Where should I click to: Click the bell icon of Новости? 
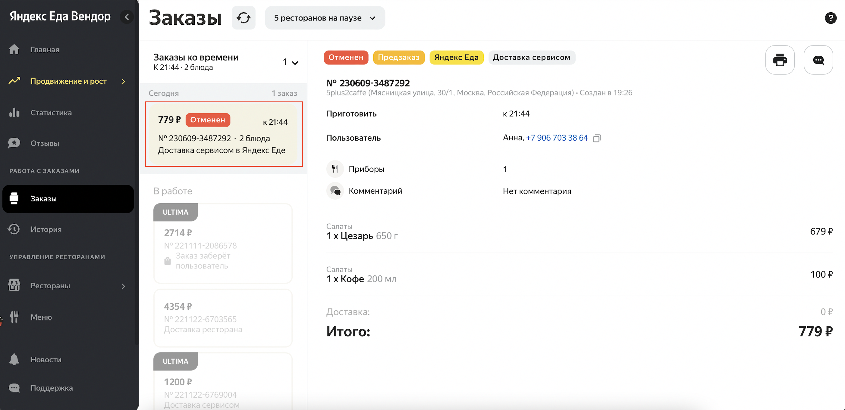tap(14, 359)
